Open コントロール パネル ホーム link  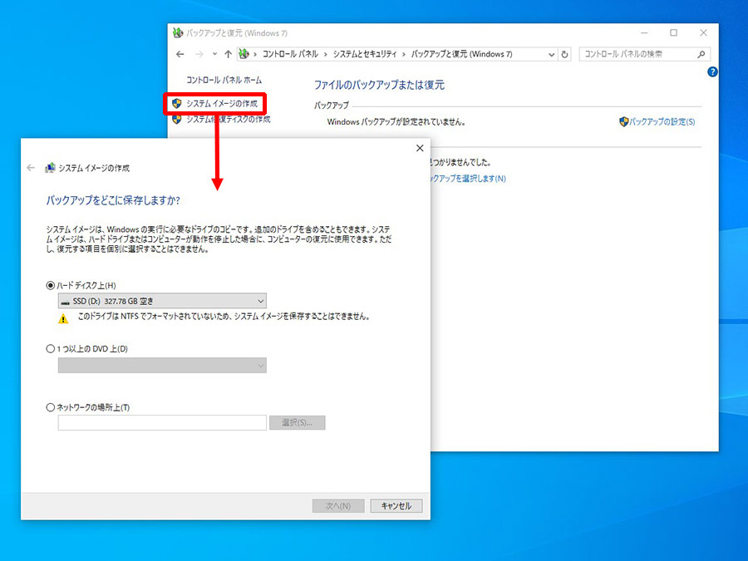(224, 80)
